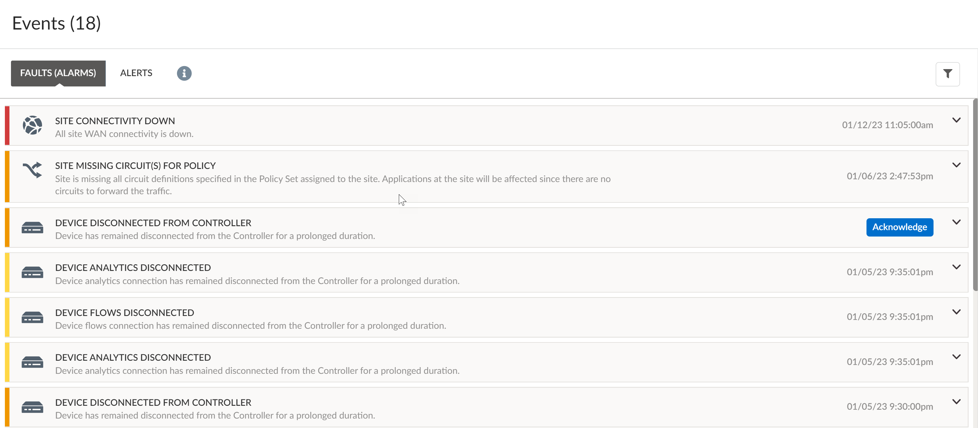Expand the Acknowledge row's chevron
Screen dimensions: 978x428
(956, 222)
